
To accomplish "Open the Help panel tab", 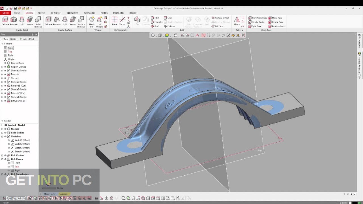I will tap(24, 39).
